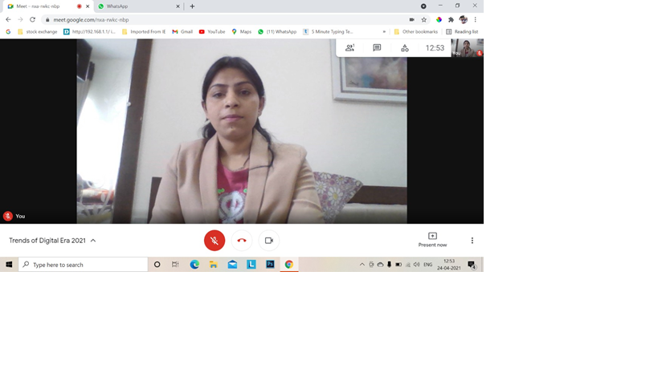658x369 pixels.
Task: Toggle the microphone mute button
Action: (x=215, y=241)
